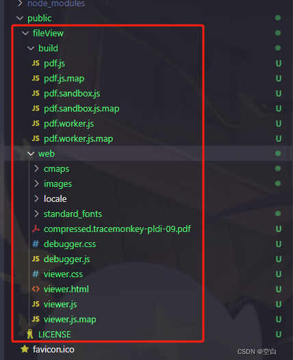Viewport: 293px width, 360px height.
Task: Click the JS icon beside pdf.js
Action: (x=36, y=63)
